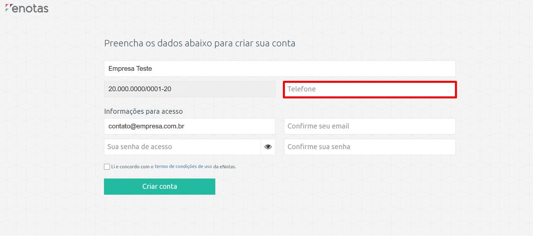
Task: Focus the Telefone input field
Action: pyautogui.click(x=370, y=89)
